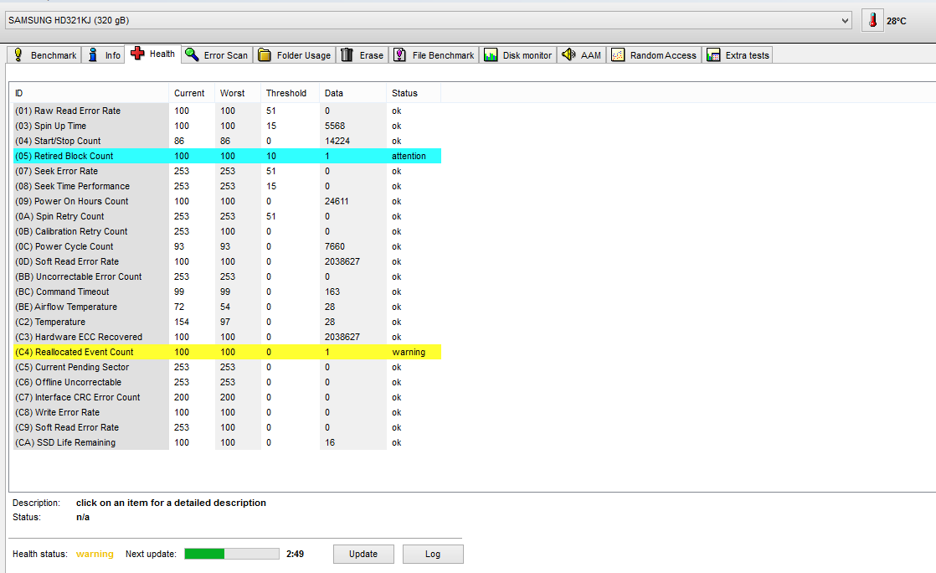
Task: Select the highlighted Retired Block Count row
Action: tap(228, 156)
